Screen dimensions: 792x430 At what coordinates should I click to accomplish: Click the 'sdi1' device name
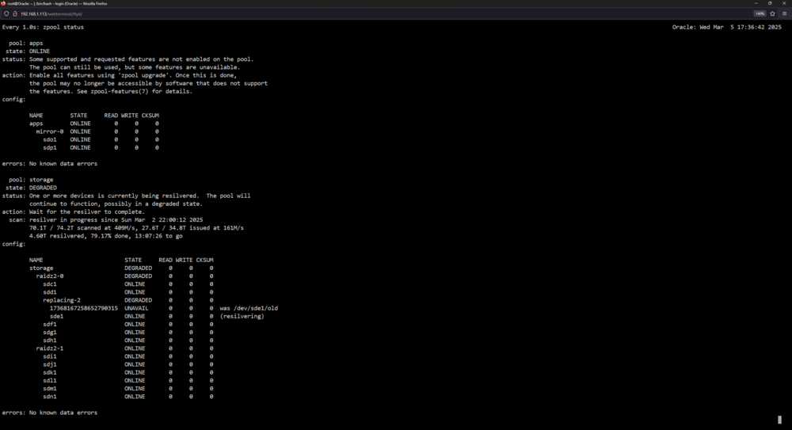click(x=49, y=356)
